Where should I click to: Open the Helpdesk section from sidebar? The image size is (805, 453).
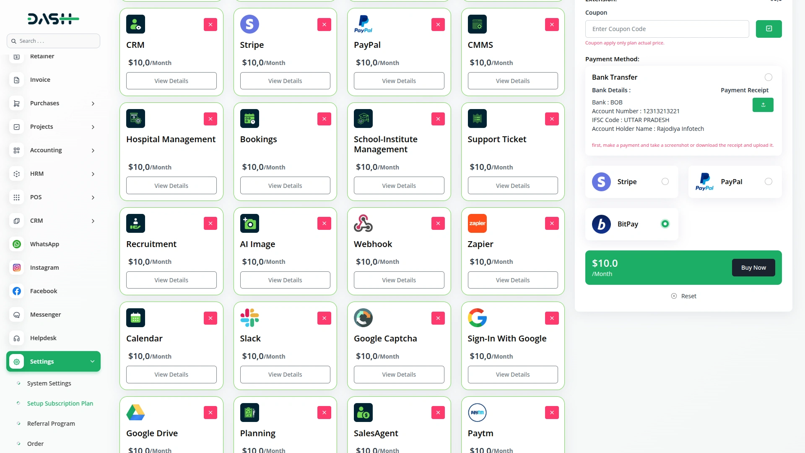click(42, 338)
